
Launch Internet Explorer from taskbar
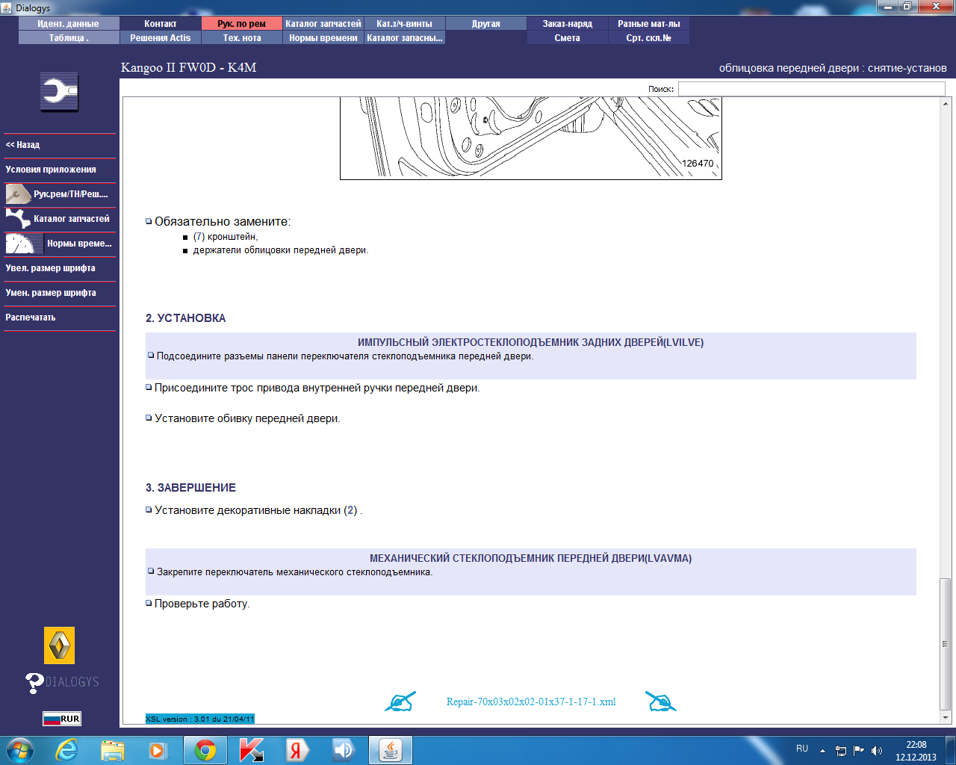point(67,750)
